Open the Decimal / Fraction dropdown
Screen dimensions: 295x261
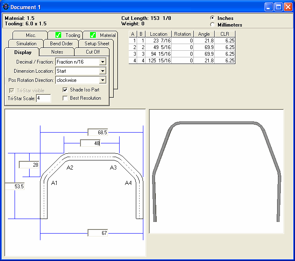tap(102, 62)
